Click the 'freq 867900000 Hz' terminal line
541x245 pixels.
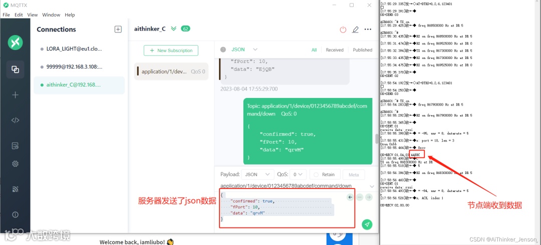[x=422, y=104]
